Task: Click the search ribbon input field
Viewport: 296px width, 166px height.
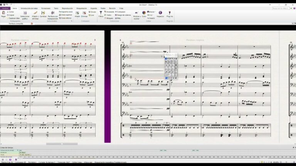Action: click(280, 8)
